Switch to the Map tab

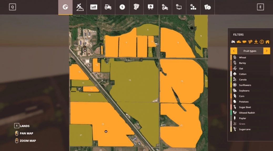coord(66,7)
